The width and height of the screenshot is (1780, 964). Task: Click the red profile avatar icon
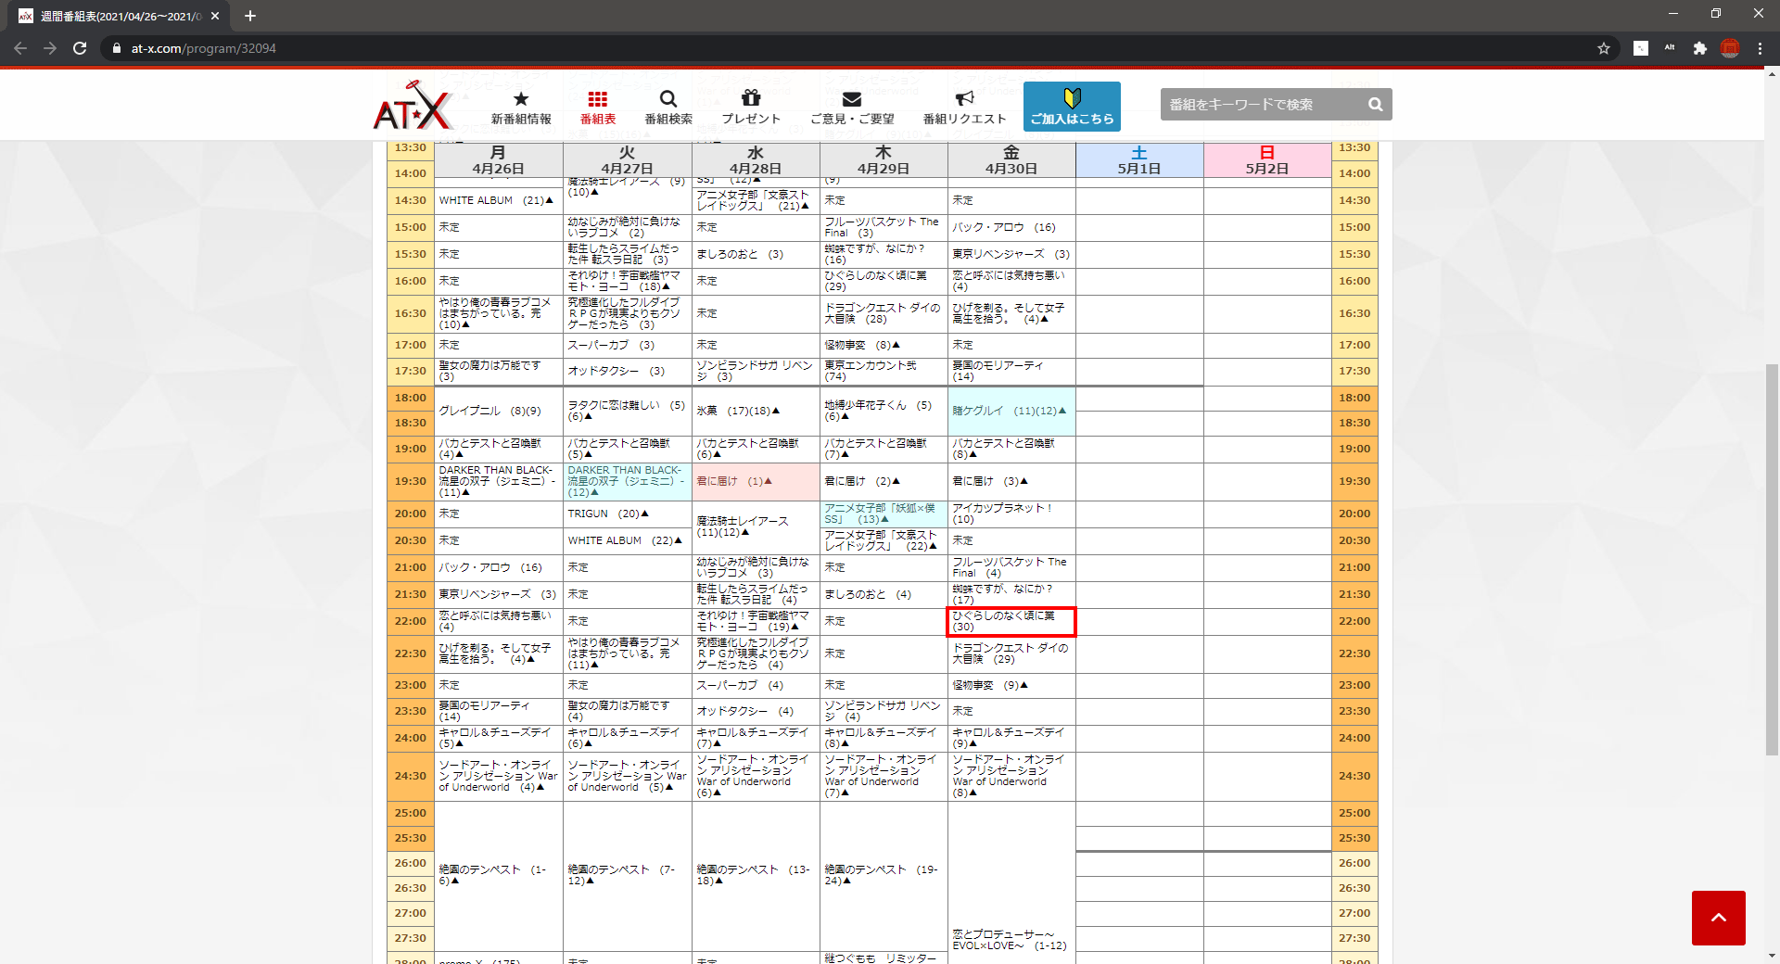[1730, 48]
